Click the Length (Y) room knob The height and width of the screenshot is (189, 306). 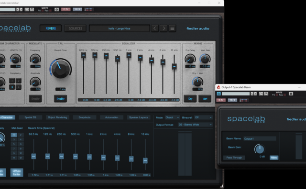pos(15,59)
